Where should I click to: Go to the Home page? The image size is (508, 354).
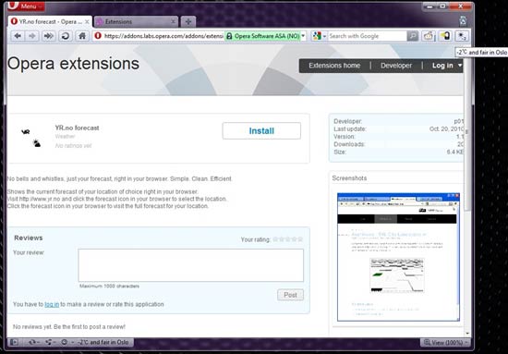click(x=82, y=36)
